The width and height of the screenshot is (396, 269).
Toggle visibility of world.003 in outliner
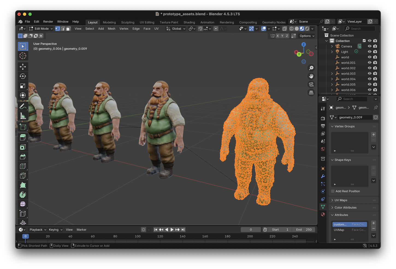pyautogui.click(x=370, y=74)
